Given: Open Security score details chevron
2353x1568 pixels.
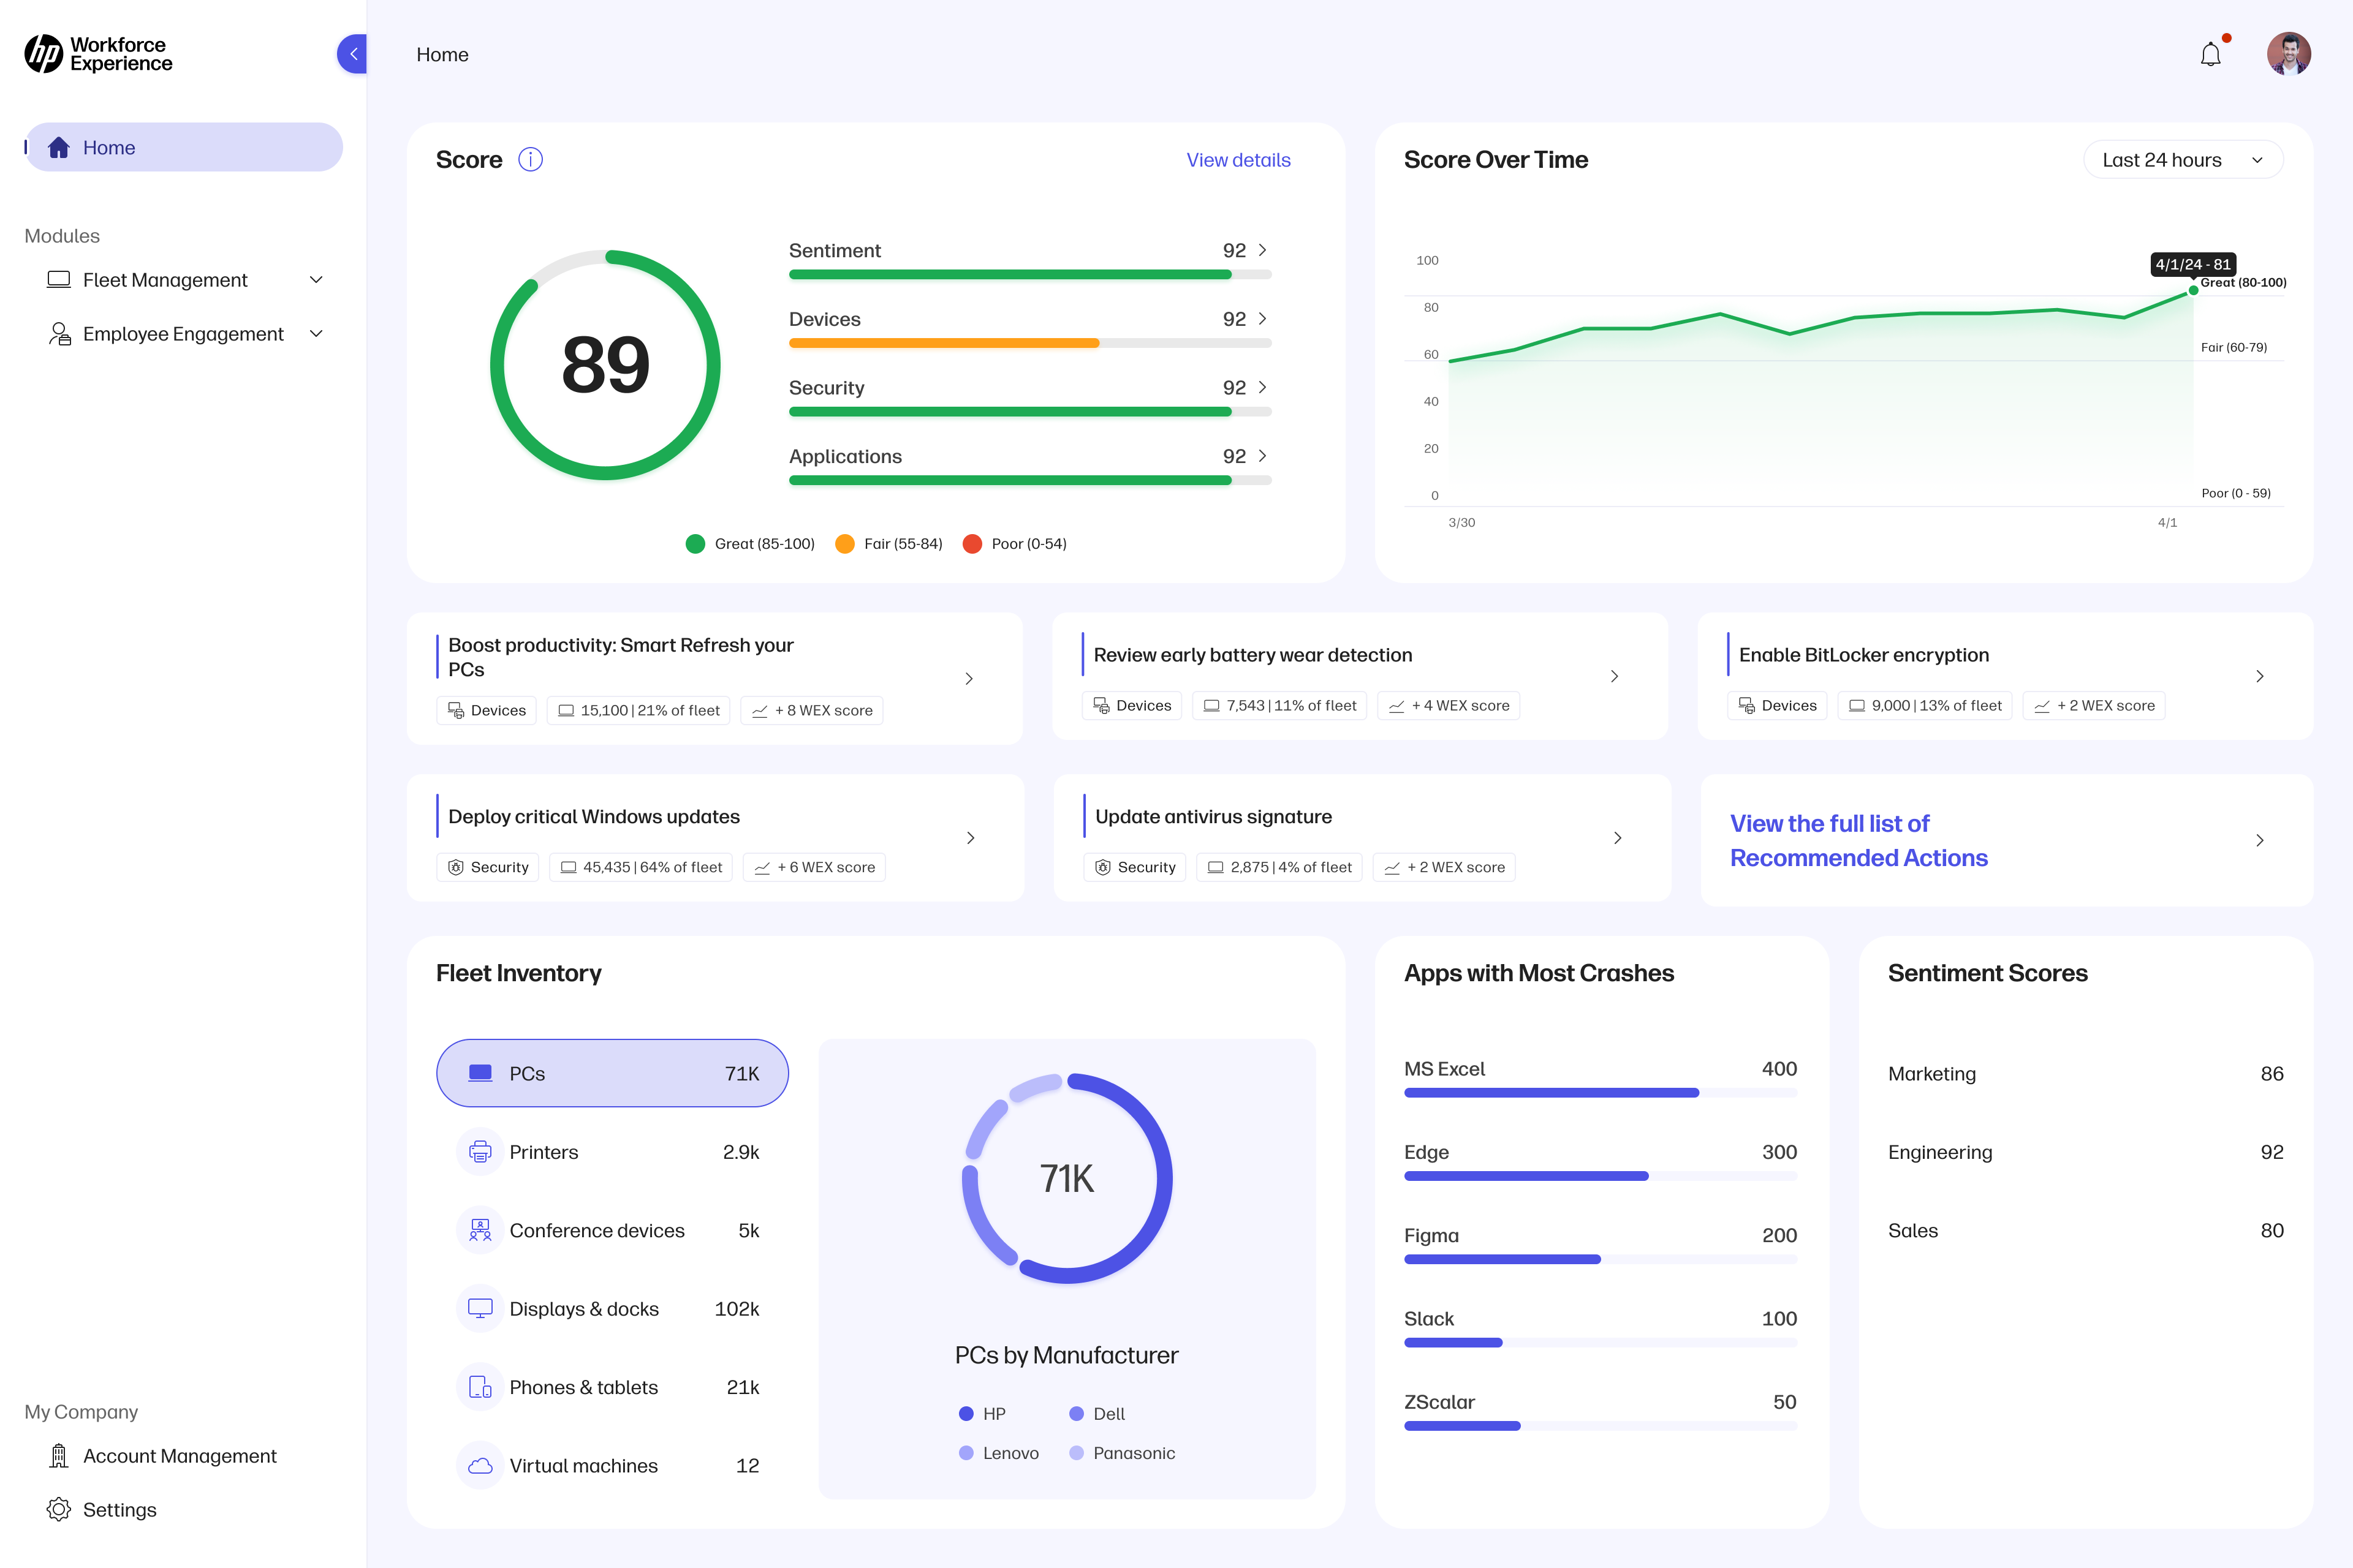Looking at the screenshot, I should (x=1262, y=387).
